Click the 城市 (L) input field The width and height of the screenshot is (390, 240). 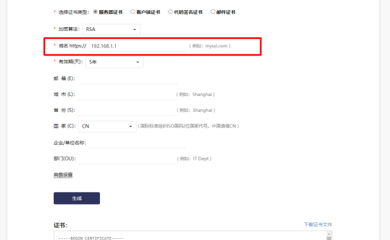pos(127,95)
